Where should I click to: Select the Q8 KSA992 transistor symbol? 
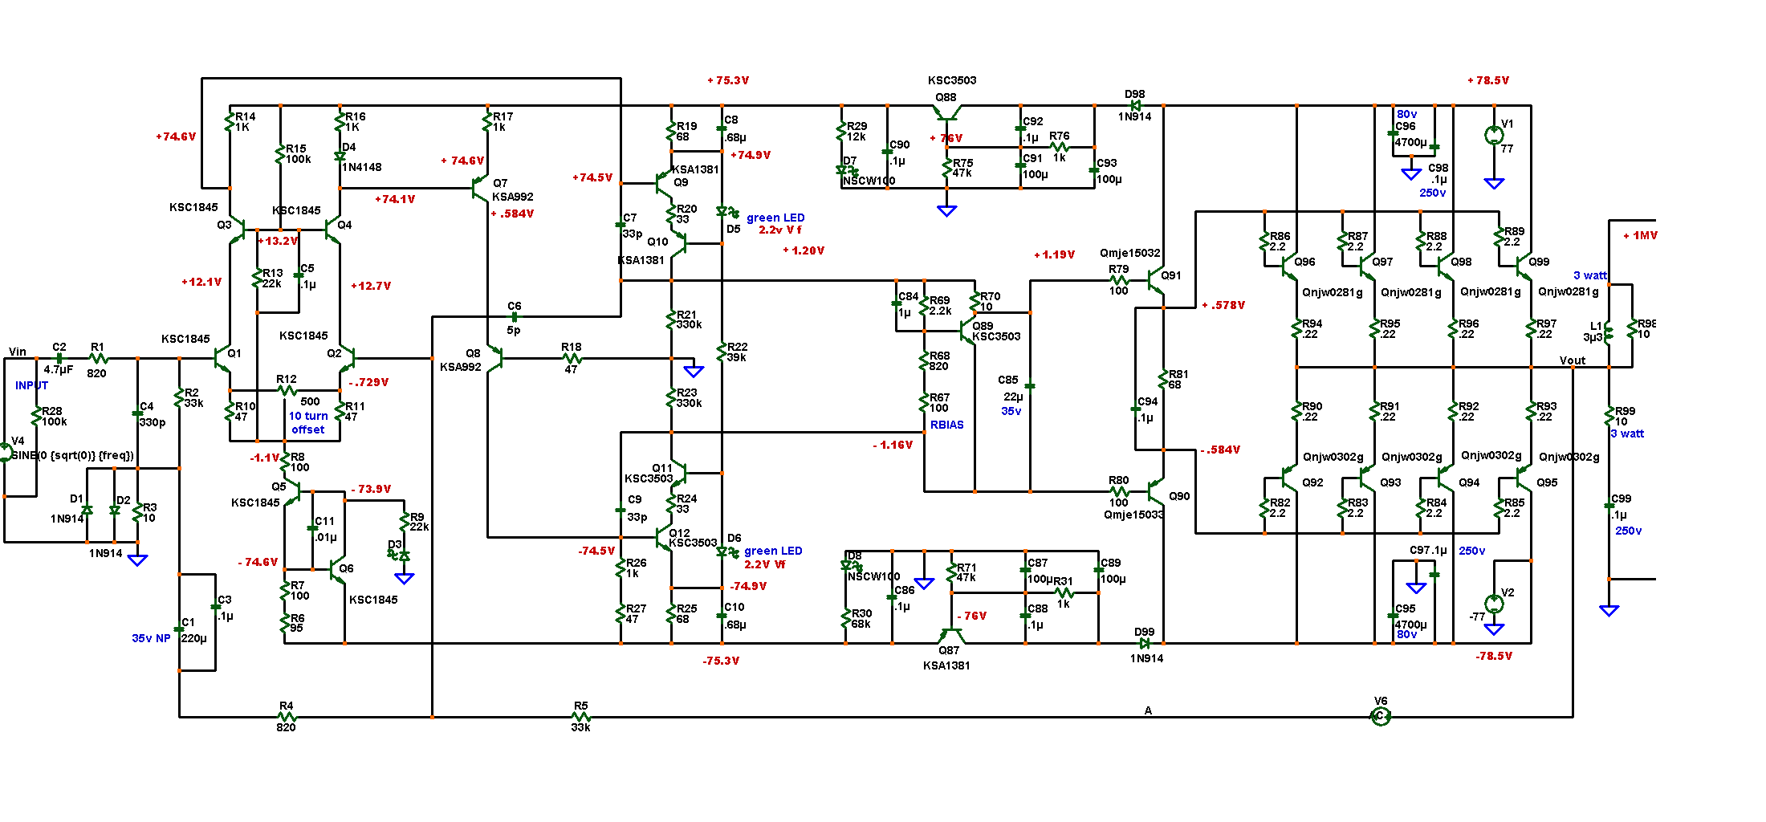coord(494,358)
